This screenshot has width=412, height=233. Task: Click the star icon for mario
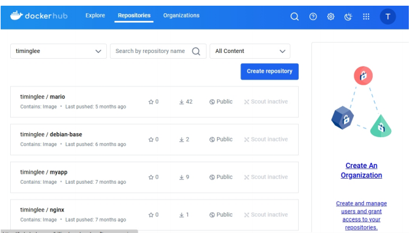pyautogui.click(x=151, y=102)
